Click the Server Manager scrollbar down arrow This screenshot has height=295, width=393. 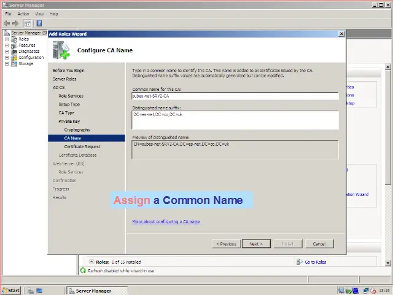pos(388,263)
